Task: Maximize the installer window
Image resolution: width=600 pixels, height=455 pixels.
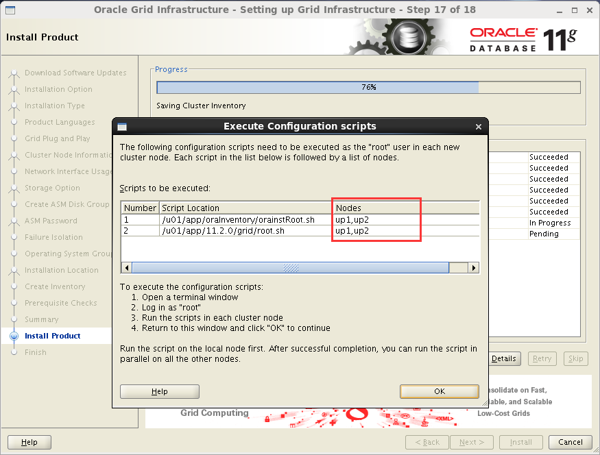Action: tap(575, 10)
